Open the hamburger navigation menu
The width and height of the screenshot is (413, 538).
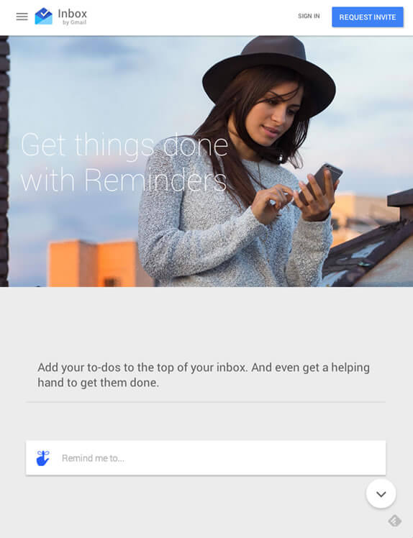tap(22, 17)
